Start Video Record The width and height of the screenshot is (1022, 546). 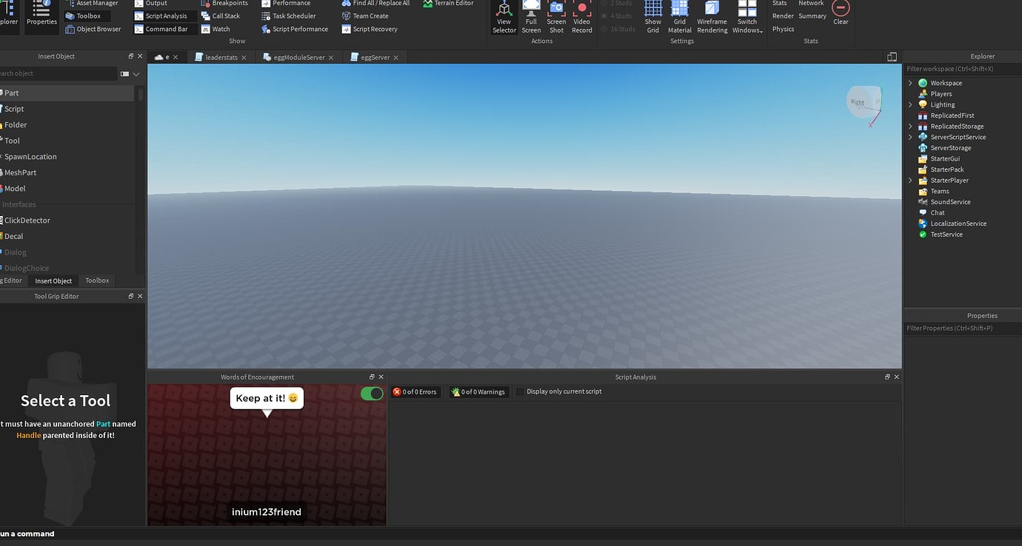tap(582, 15)
